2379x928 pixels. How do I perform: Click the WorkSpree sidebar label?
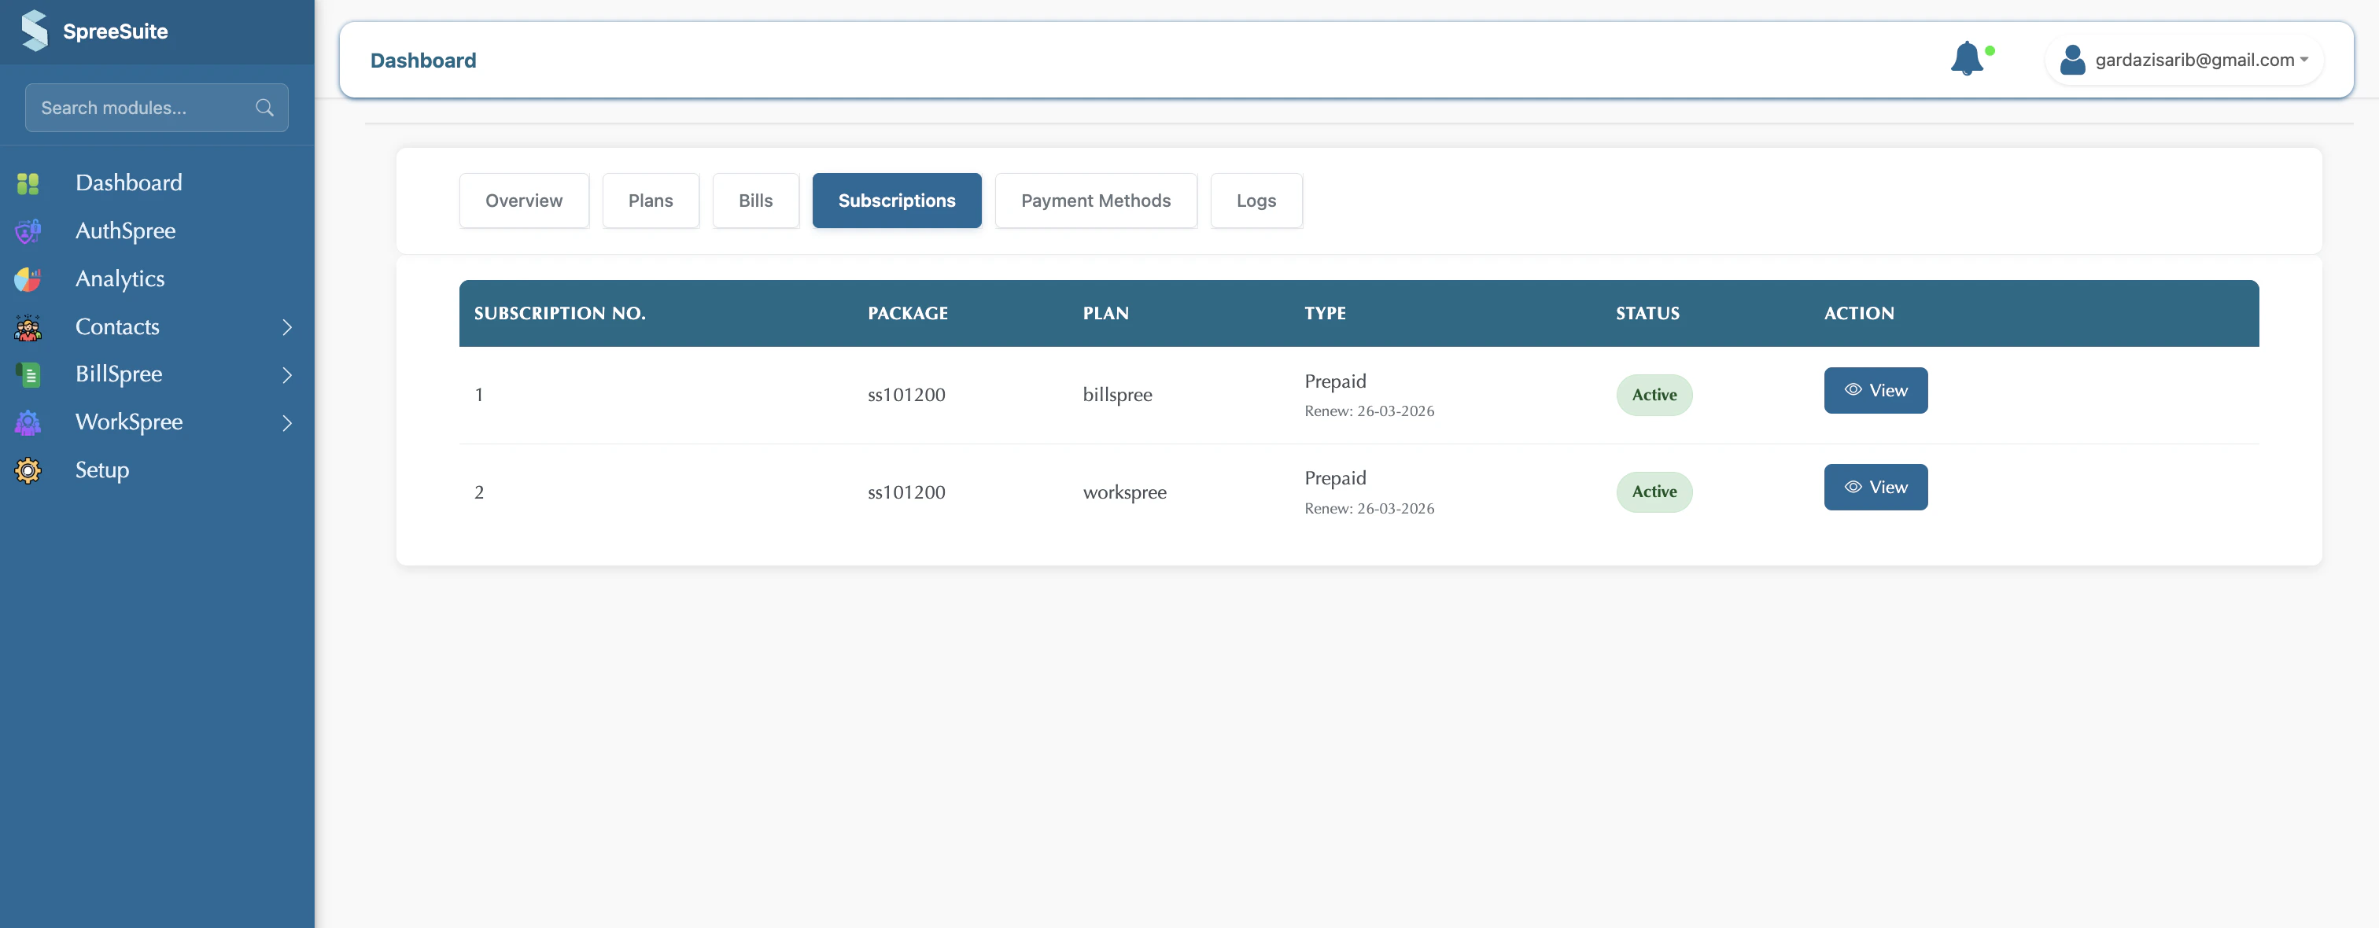pyautogui.click(x=128, y=422)
